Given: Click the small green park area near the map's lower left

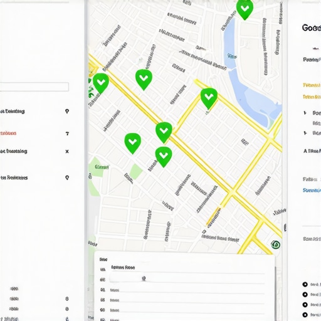Looking at the screenshot, I should pos(136,171).
